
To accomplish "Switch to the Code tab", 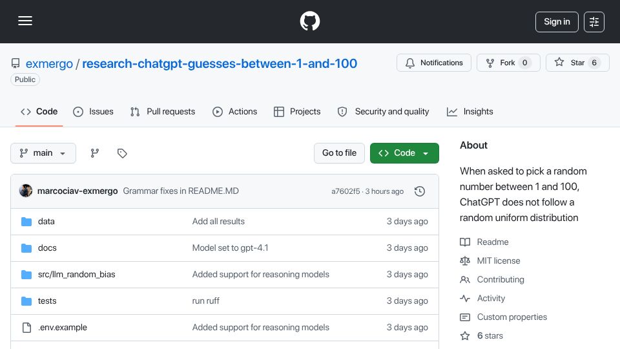I will (x=39, y=112).
